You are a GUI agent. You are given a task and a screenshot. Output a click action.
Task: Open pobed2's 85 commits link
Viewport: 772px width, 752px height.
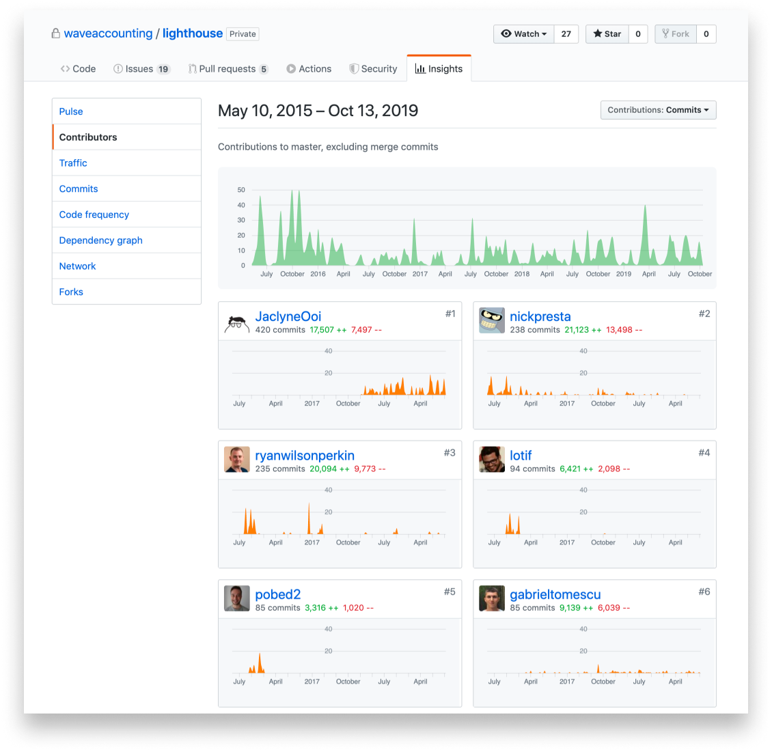(277, 608)
